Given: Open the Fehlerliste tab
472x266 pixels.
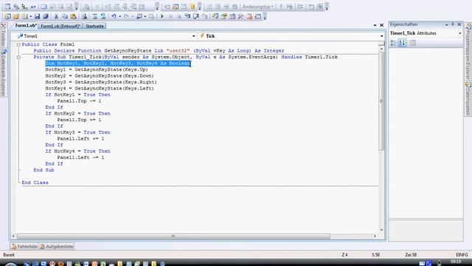Looking at the screenshot, I should coord(24,246).
